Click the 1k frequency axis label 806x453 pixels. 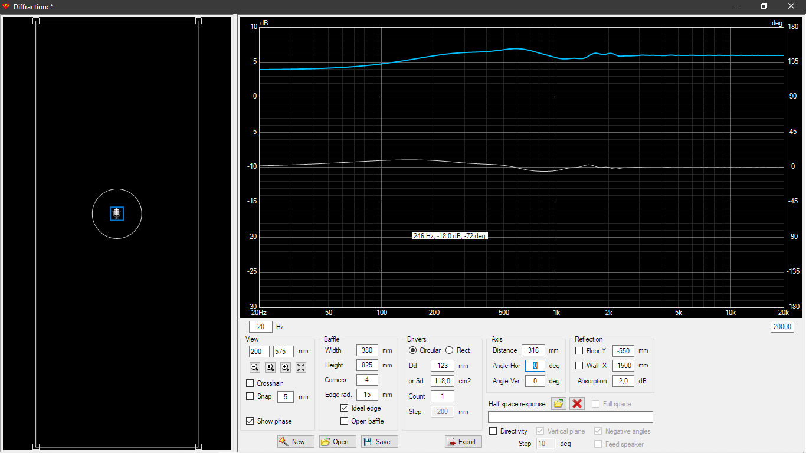[x=556, y=313]
